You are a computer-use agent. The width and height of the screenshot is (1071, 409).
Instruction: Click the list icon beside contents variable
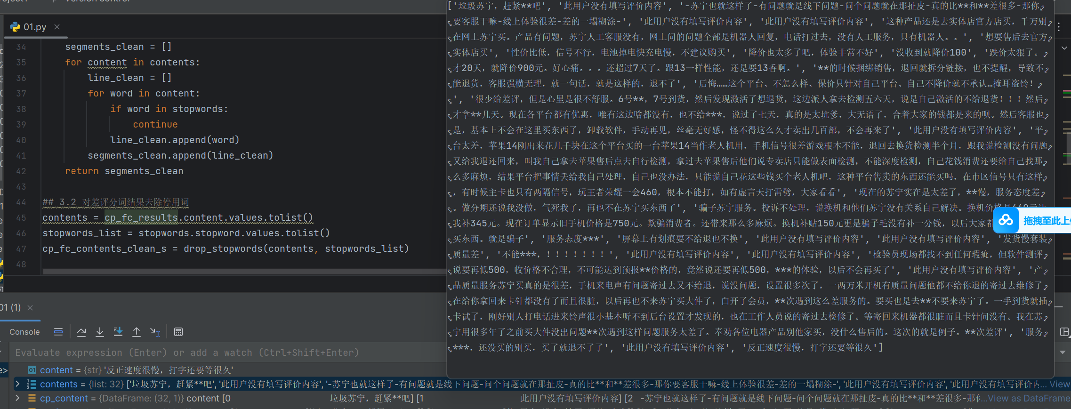pos(32,384)
